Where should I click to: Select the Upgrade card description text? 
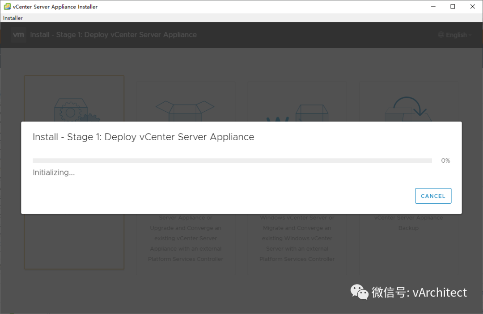click(186, 239)
